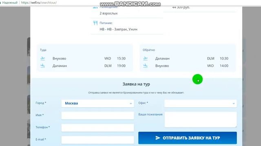Click the "Заявка на тур" form title
This screenshot has width=261, height=146.
136,84
